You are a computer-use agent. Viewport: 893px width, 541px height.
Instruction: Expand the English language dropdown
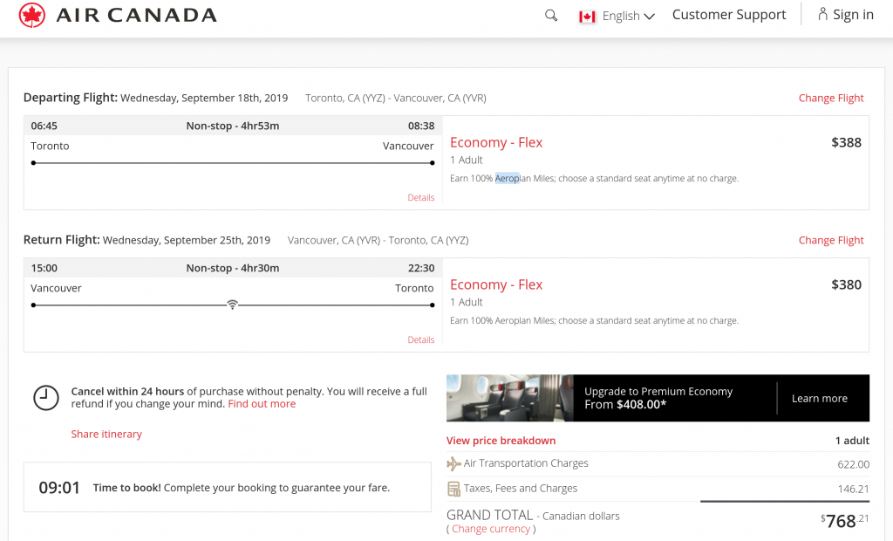[x=628, y=16]
